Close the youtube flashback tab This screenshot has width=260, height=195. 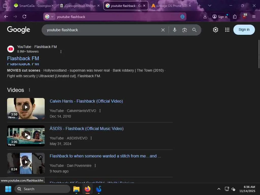coord(144,6)
